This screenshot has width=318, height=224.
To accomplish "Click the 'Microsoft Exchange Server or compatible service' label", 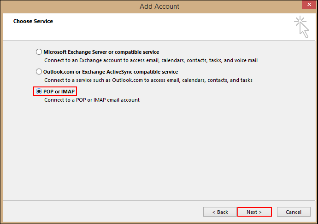I will coord(101,52).
